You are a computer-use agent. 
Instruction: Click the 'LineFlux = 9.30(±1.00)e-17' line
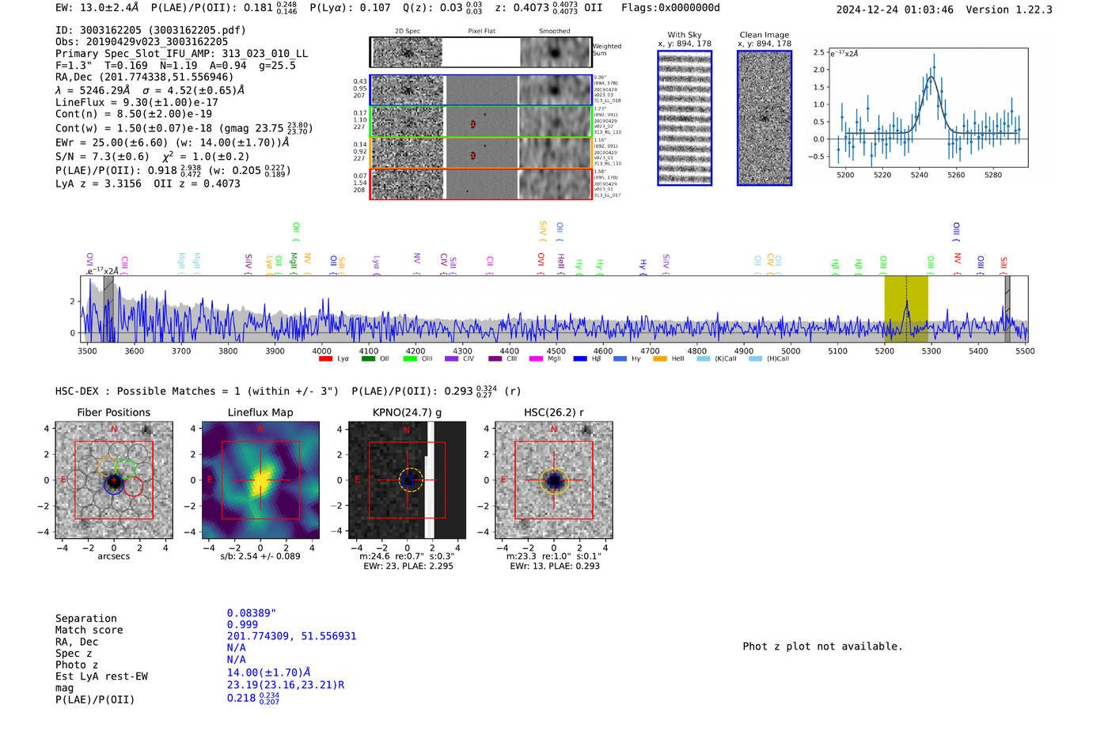click(x=137, y=103)
